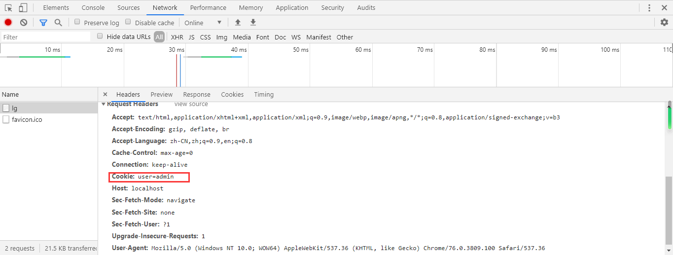
Task: Activate the inspect element picker icon
Action: [x=8, y=8]
